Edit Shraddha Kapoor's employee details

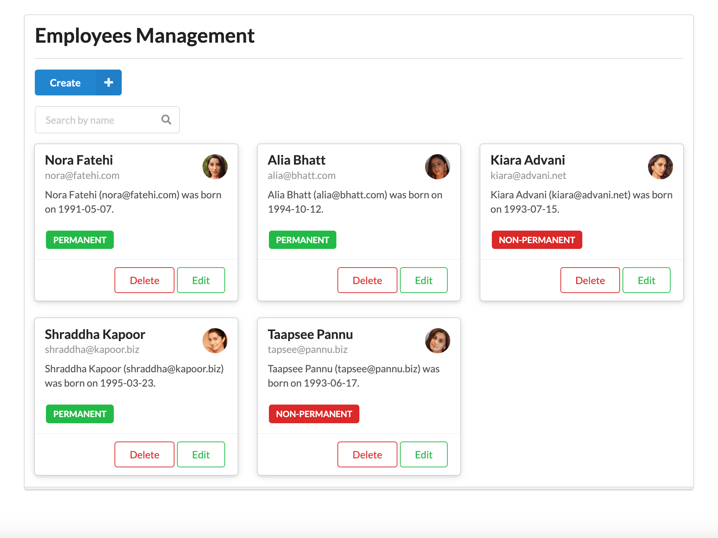tap(201, 454)
